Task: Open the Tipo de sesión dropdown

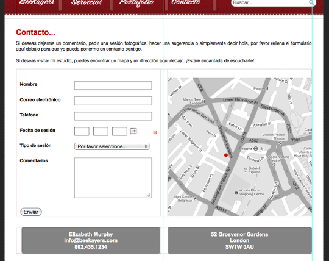Action: click(x=112, y=146)
